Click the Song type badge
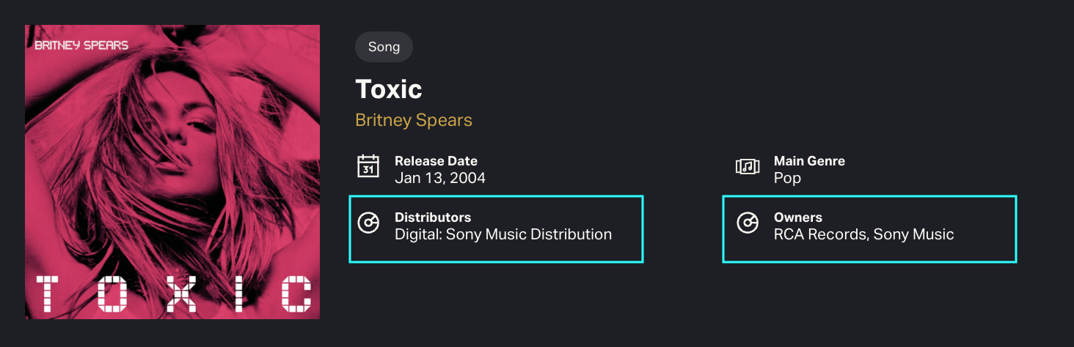 coord(384,47)
